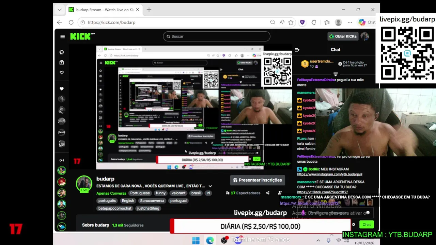Open Following outline heart icon in sidebar
The image size is (436, 245).
(x=62, y=72)
